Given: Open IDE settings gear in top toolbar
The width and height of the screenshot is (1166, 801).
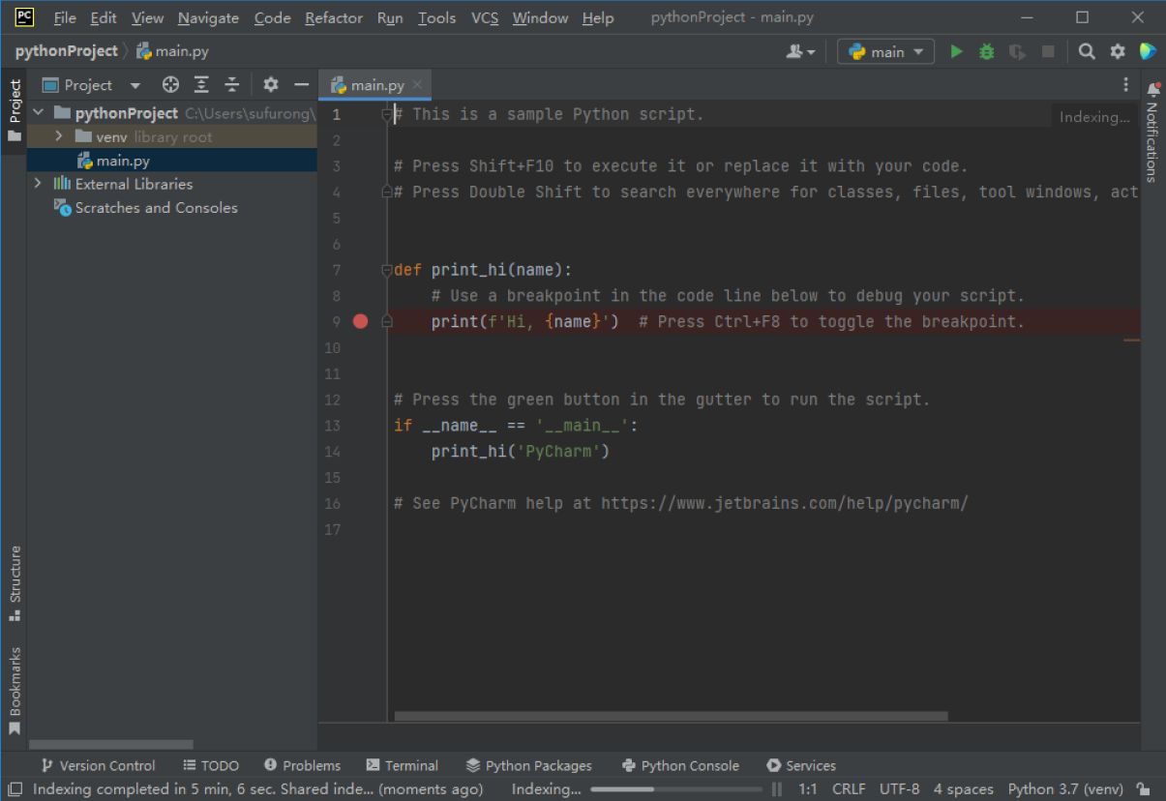Looking at the screenshot, I should (x=1118, y=52).
